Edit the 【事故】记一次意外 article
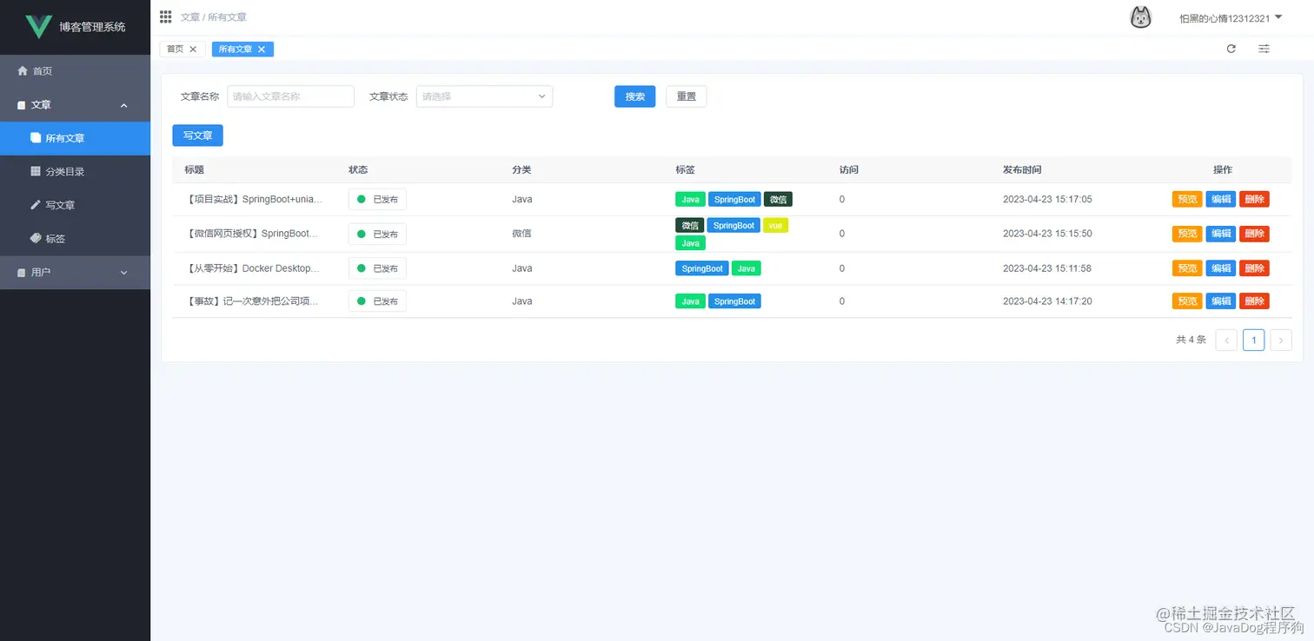Viewport: 1314px width, 641px height. (1221, 301)
